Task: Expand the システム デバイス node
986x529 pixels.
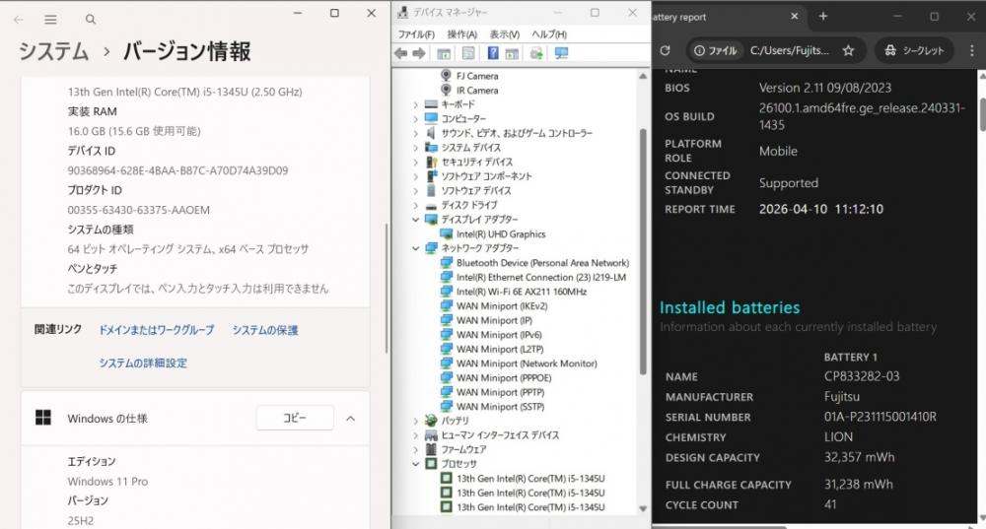Action: (x=416, y=148)
